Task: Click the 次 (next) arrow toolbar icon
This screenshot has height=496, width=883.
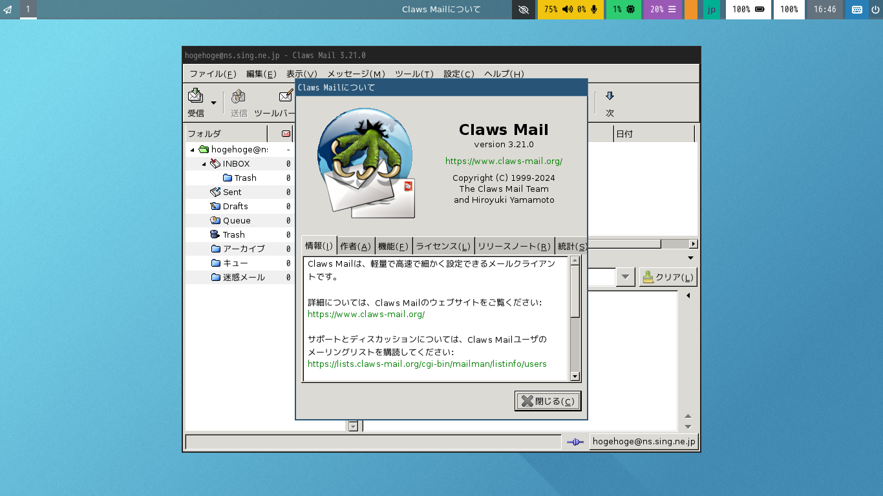Action: tap(610, 96)
